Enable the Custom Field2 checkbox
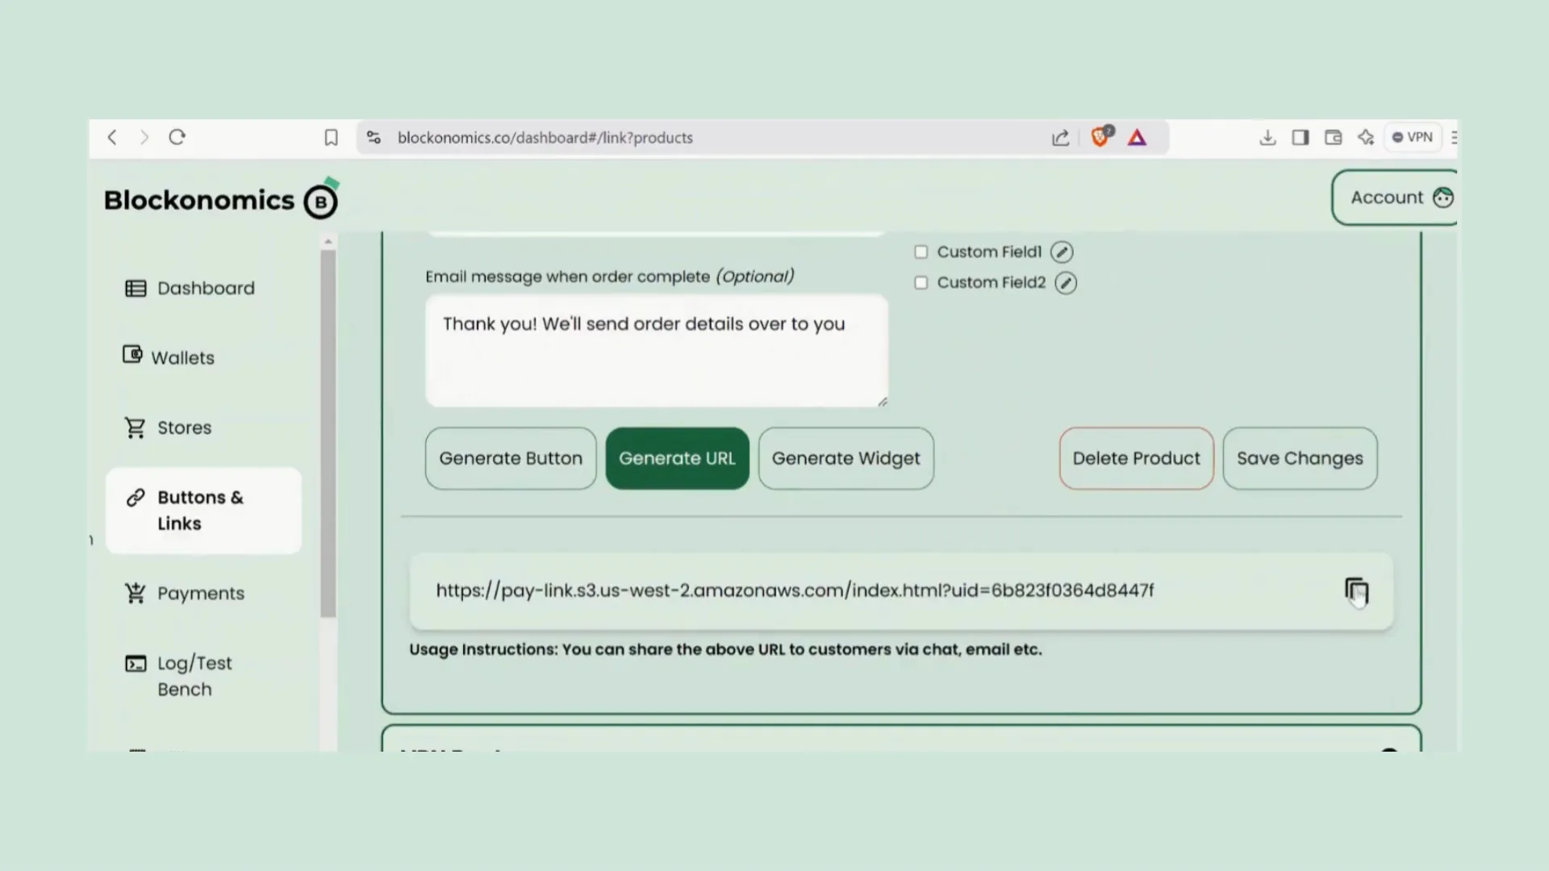 [919, 281]
